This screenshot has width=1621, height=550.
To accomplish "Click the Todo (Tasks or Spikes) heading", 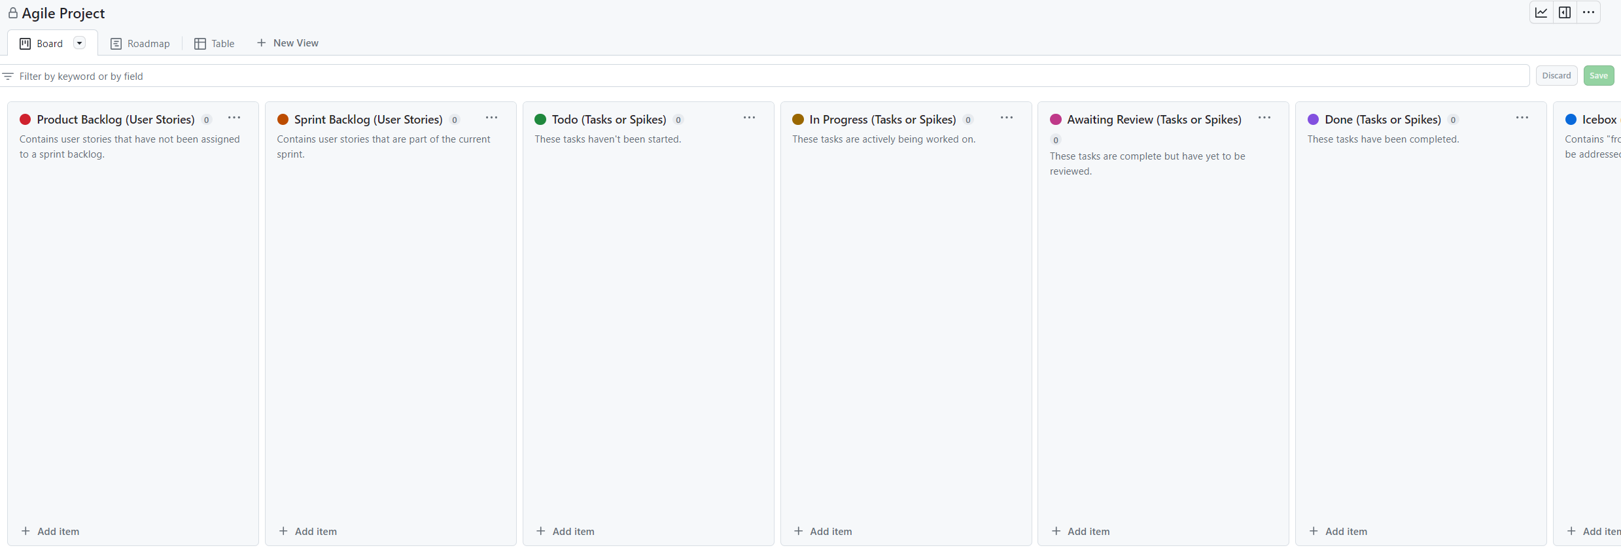I will coord(609,120).
